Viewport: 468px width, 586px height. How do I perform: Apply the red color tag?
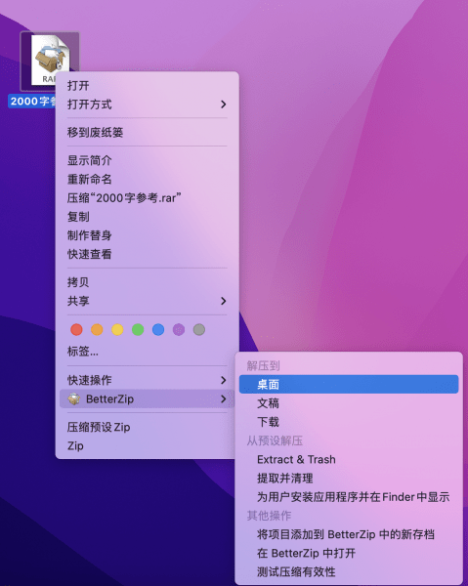(76, 330)
